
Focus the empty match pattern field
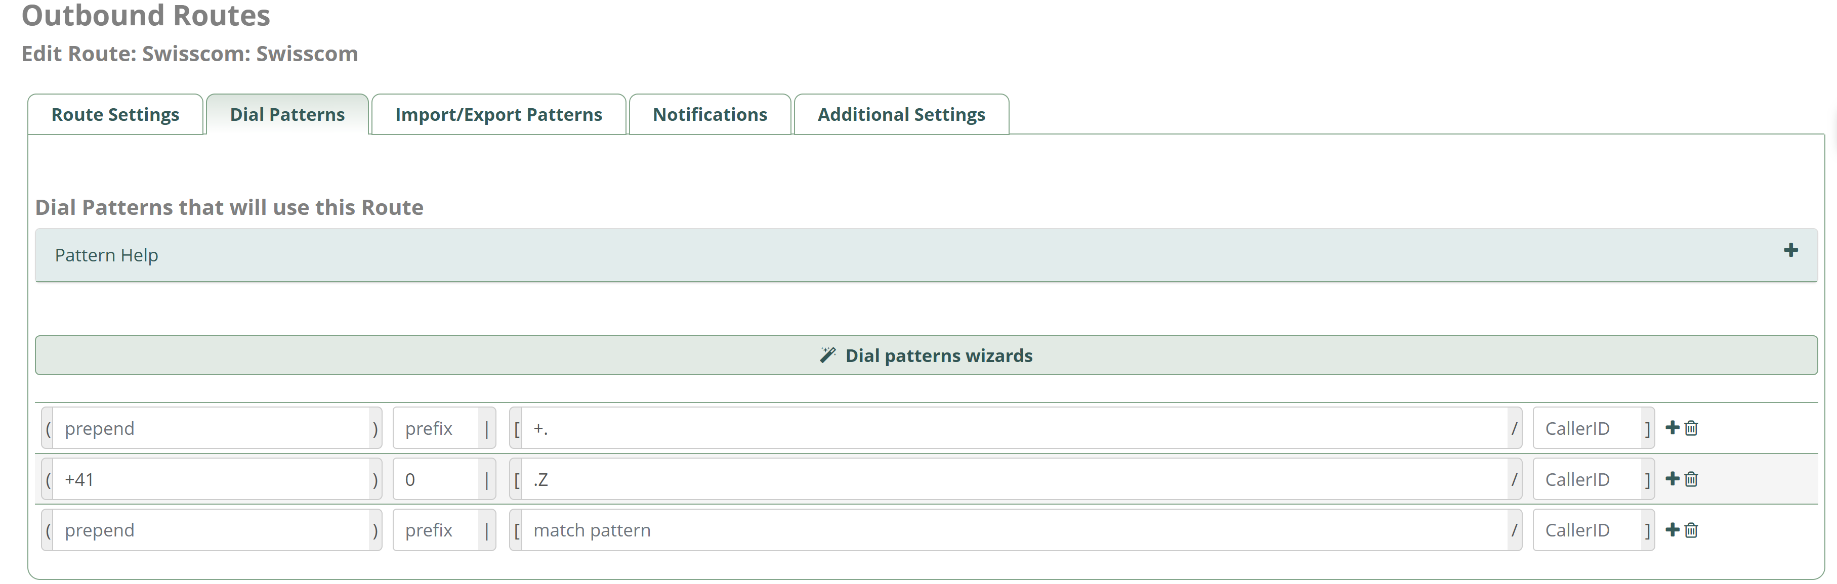coord(1015,530)
